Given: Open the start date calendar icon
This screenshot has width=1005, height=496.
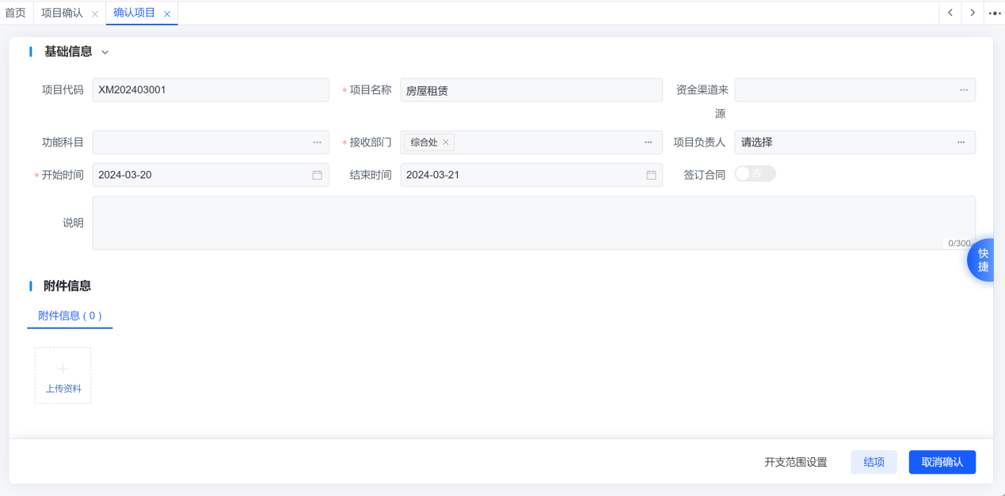Looking at the screenshot, I should (317, 175).
